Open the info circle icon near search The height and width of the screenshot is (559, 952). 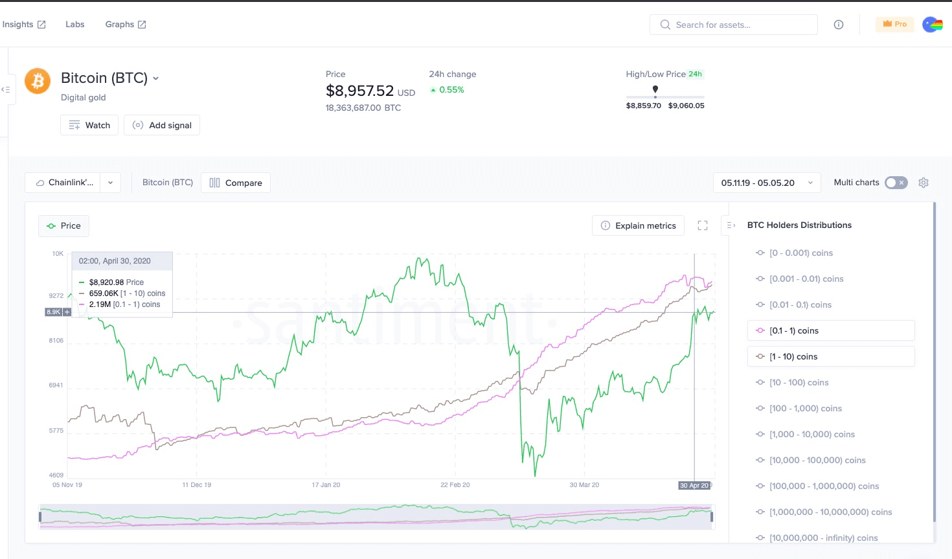click(839, 25)
